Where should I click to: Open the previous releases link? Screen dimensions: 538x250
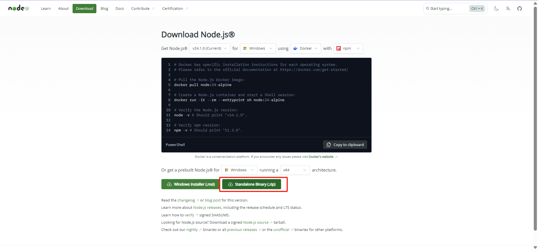coord(242,230)
